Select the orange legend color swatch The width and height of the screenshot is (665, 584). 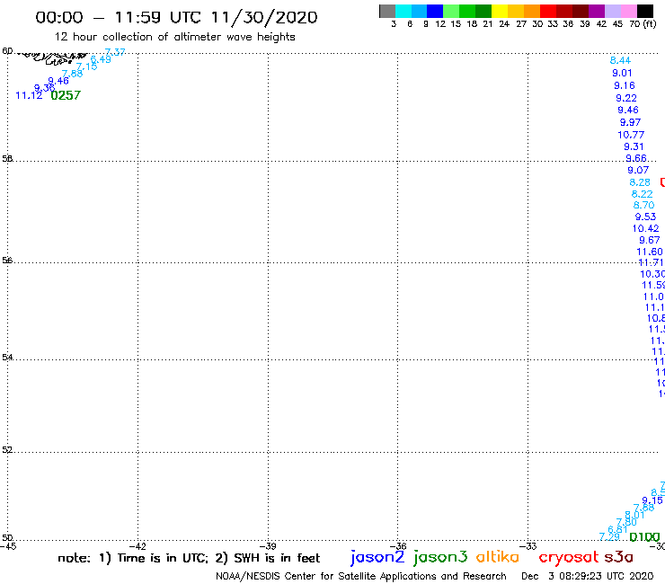point(532,11)
